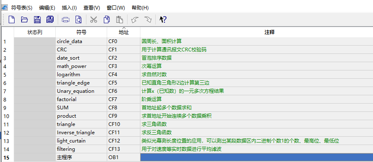
Task: Select row header number 15
Action: tap(7, 157)
